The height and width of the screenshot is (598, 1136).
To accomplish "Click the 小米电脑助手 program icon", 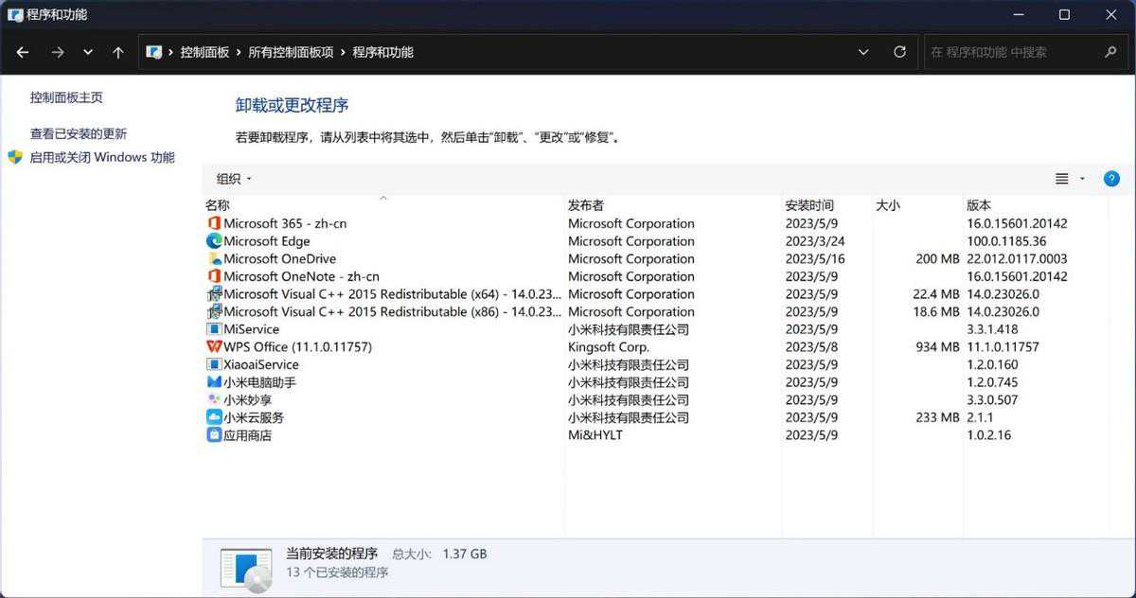I will (214, 382).
